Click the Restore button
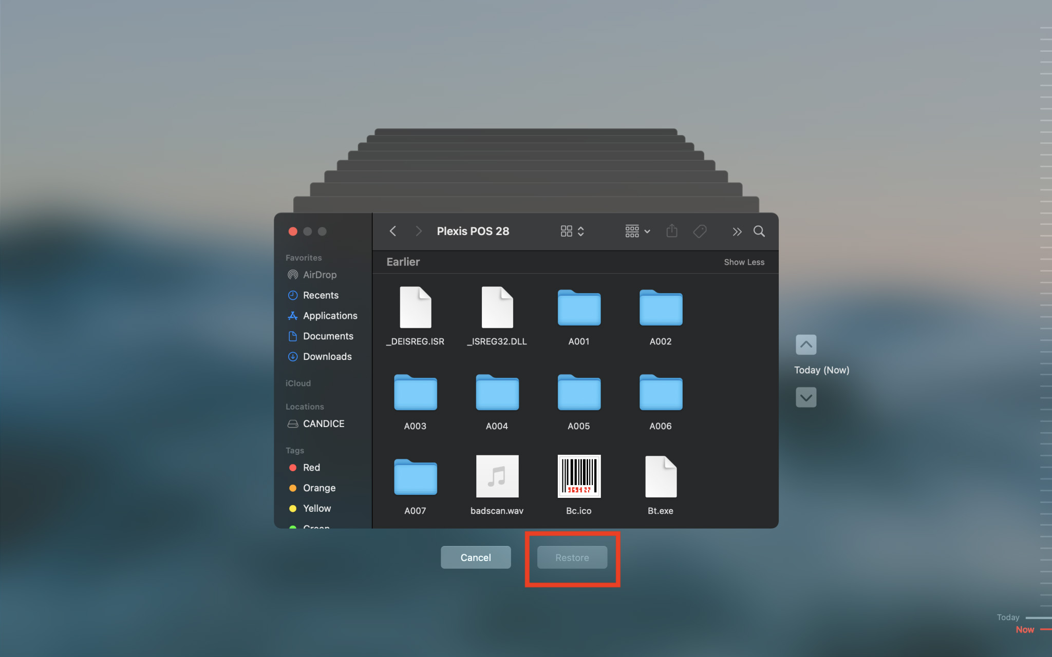The width and height of the screenshot is (1052, 657). [x=573, y=557]
